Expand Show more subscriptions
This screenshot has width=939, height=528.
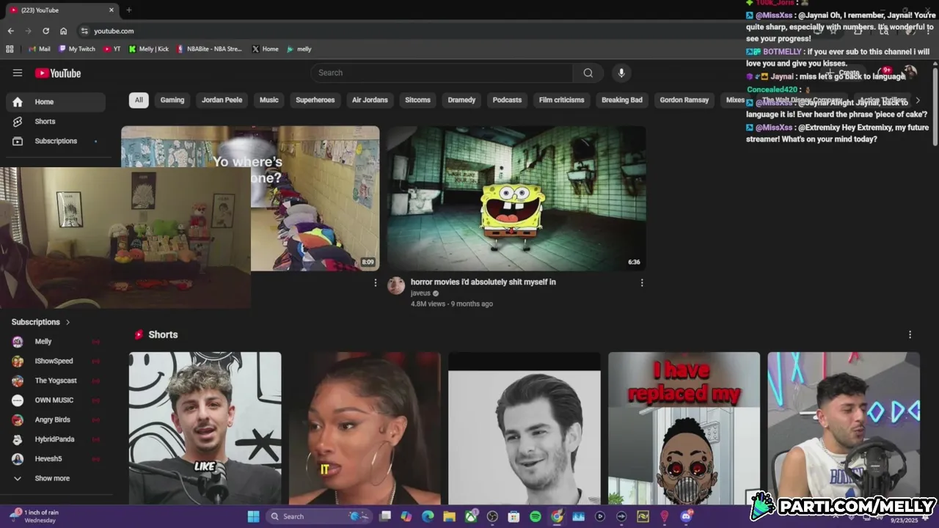click(53, 478)
